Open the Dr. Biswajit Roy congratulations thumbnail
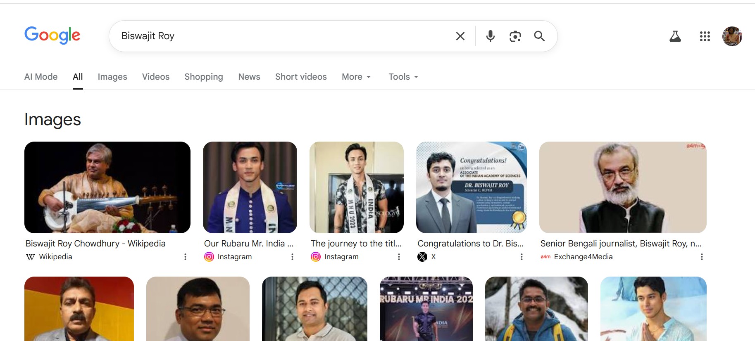755x341 pixels. (x=471, y=187)
